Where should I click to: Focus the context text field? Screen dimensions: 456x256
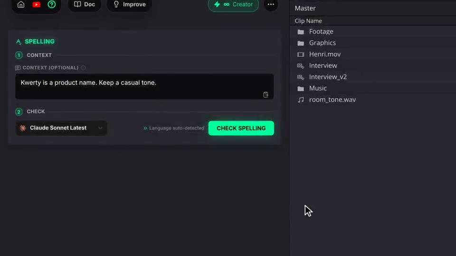(144, 86)
